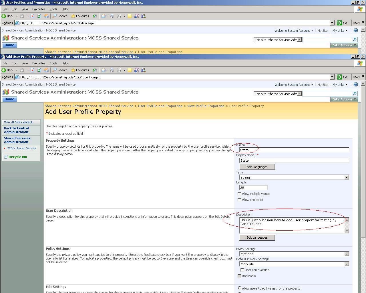This screenshot has height=293, width=366.
Task: Refresh page in User Profiles and Properties window
Action: tap(39, 16)
